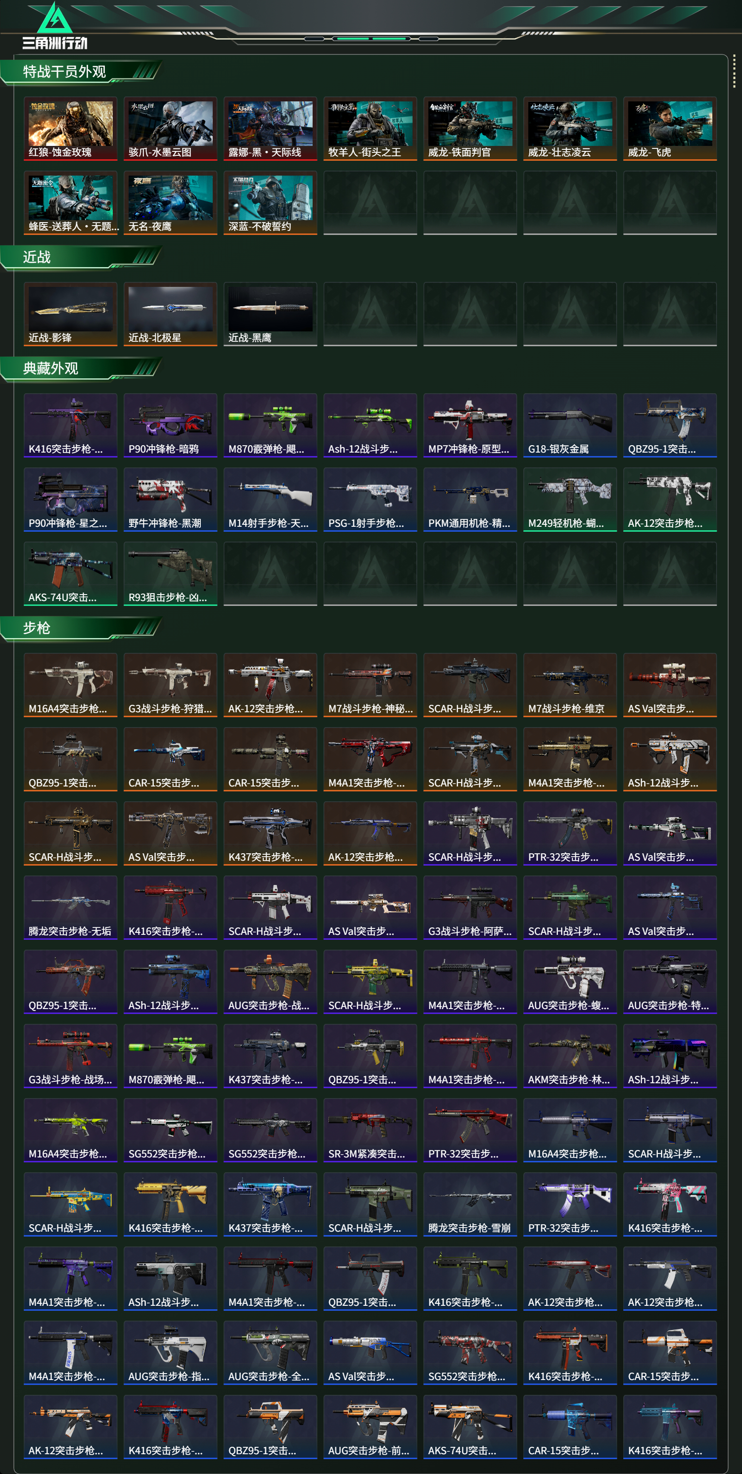Viewport: 742px width, 1474px height.
Task: Select the 腾龙突击步枪-无垢 rifle skin
Action: tap(70, 908)
